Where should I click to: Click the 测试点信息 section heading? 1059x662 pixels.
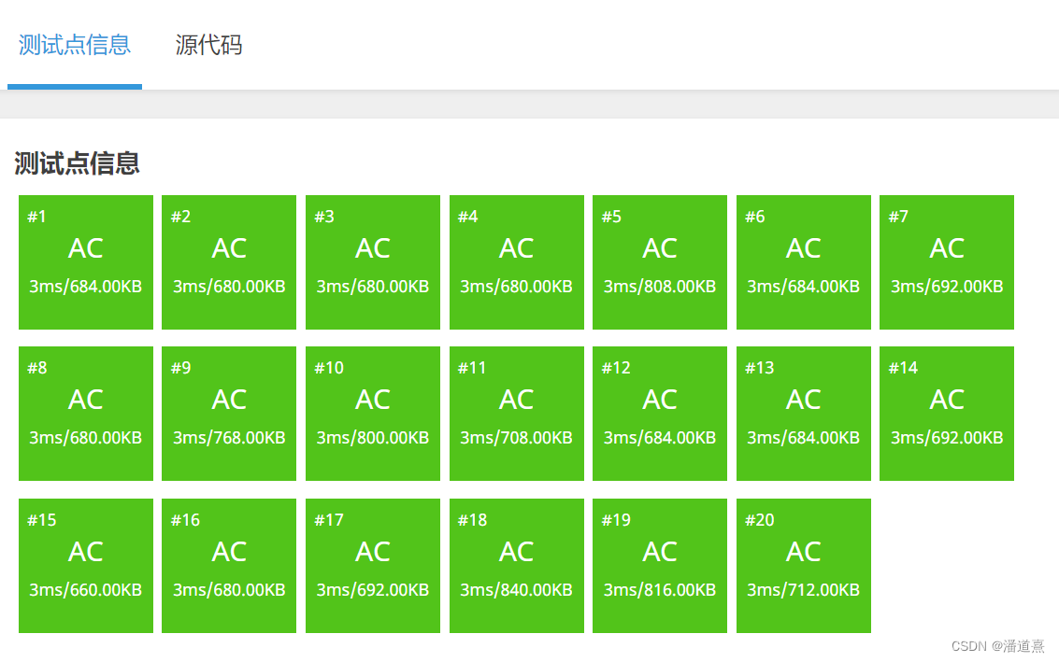coord(77,163)
